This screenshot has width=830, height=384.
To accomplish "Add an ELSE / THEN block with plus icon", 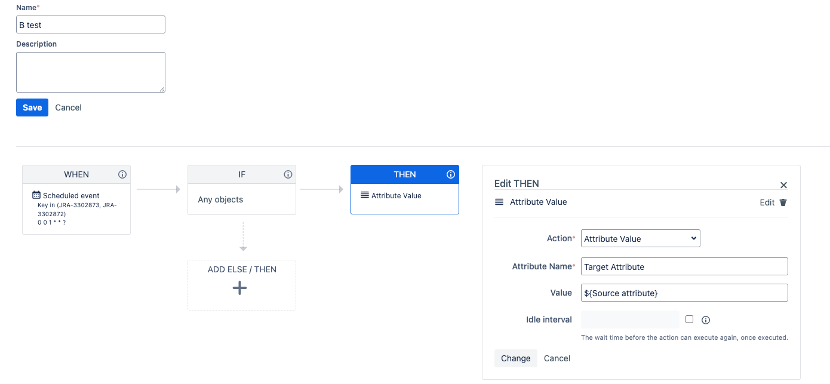I will click(x=239, y=288).
